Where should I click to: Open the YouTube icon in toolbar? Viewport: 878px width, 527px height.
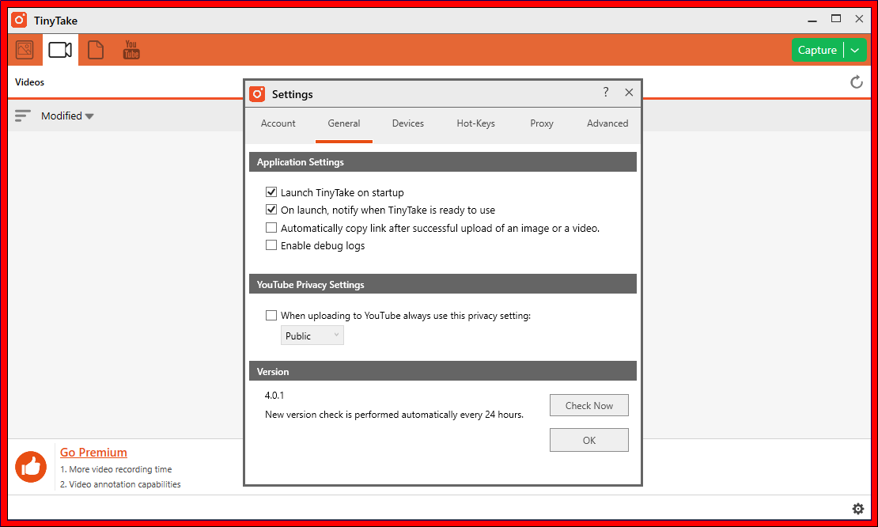(x=131, y=50)
